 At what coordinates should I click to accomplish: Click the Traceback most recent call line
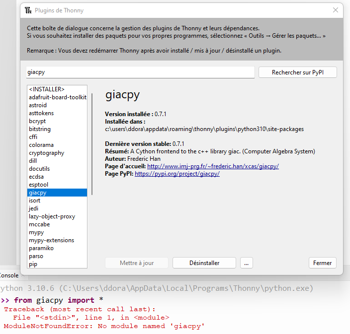click(80, 309)
